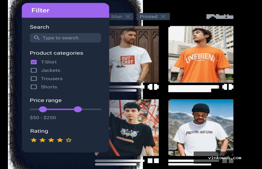Set rating to three stars

click(51, 140)
